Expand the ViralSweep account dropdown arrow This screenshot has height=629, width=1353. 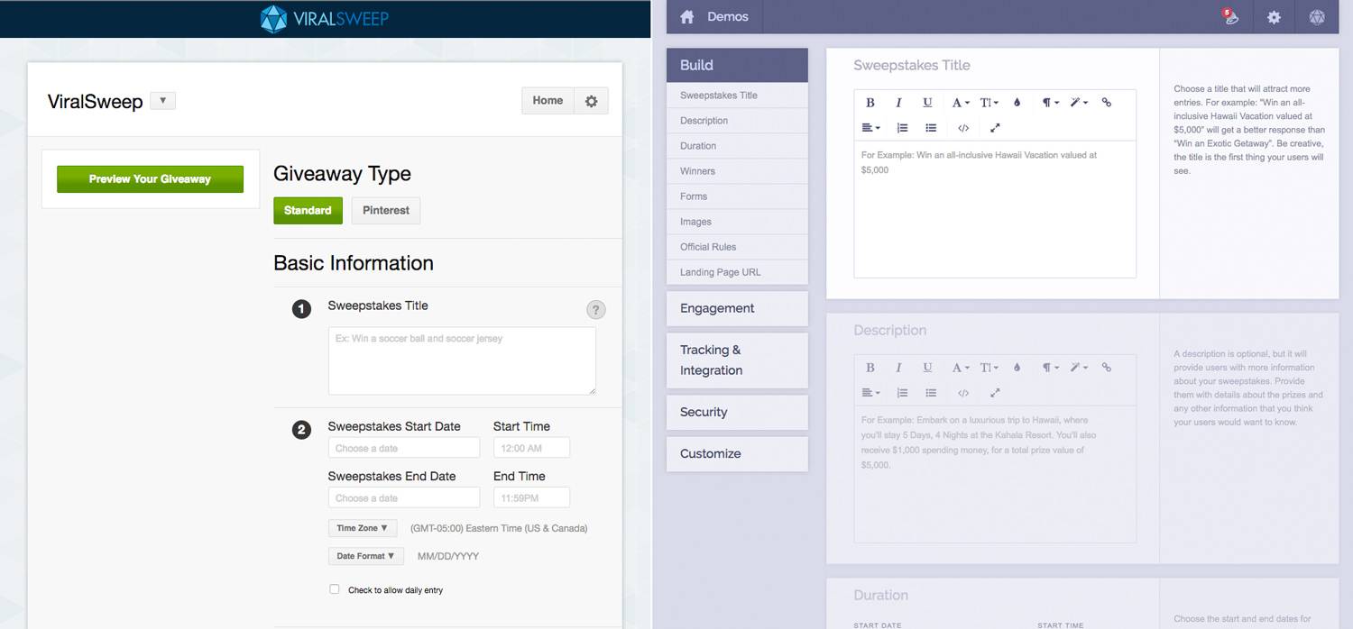[162, 101]
